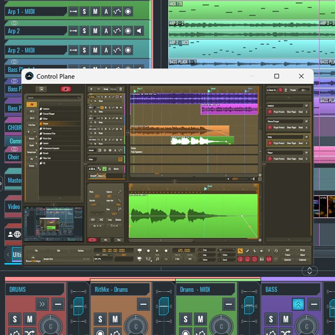Click the RitMix - Drums pan knob

[x=136, y=326]
